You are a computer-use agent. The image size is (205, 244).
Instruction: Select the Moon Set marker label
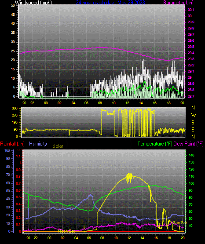[x=66, y=231]
